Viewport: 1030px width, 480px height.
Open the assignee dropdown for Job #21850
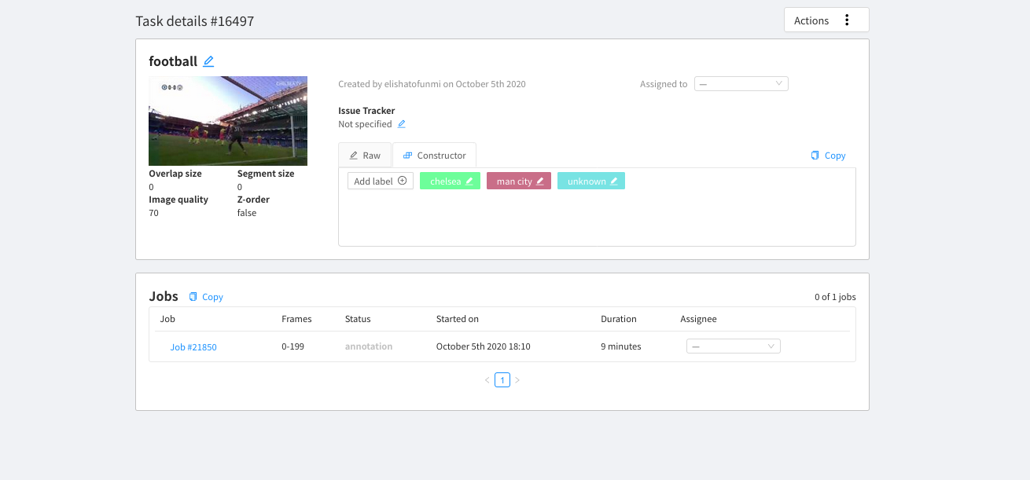[x=733, y=346]
